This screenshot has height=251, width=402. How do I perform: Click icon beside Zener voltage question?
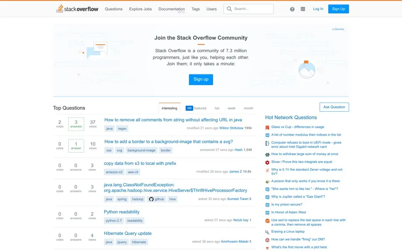click(267, 170)
